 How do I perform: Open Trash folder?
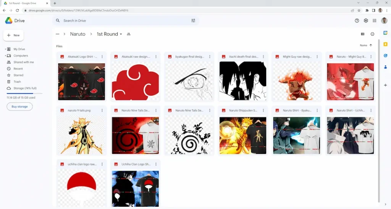tap(17, 82)
